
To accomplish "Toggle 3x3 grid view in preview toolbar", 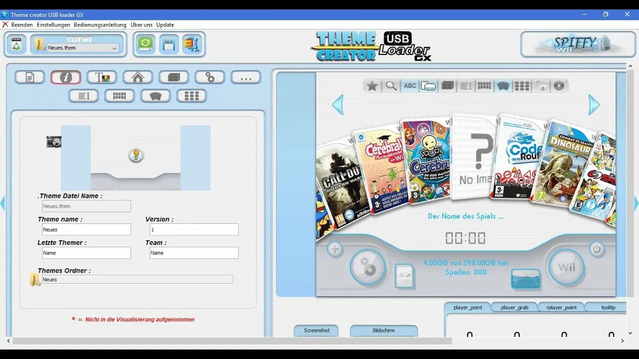I will [x=522, y=86].
